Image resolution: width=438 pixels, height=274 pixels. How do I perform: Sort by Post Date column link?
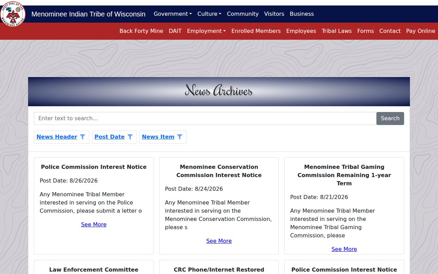tap(109, 137)
